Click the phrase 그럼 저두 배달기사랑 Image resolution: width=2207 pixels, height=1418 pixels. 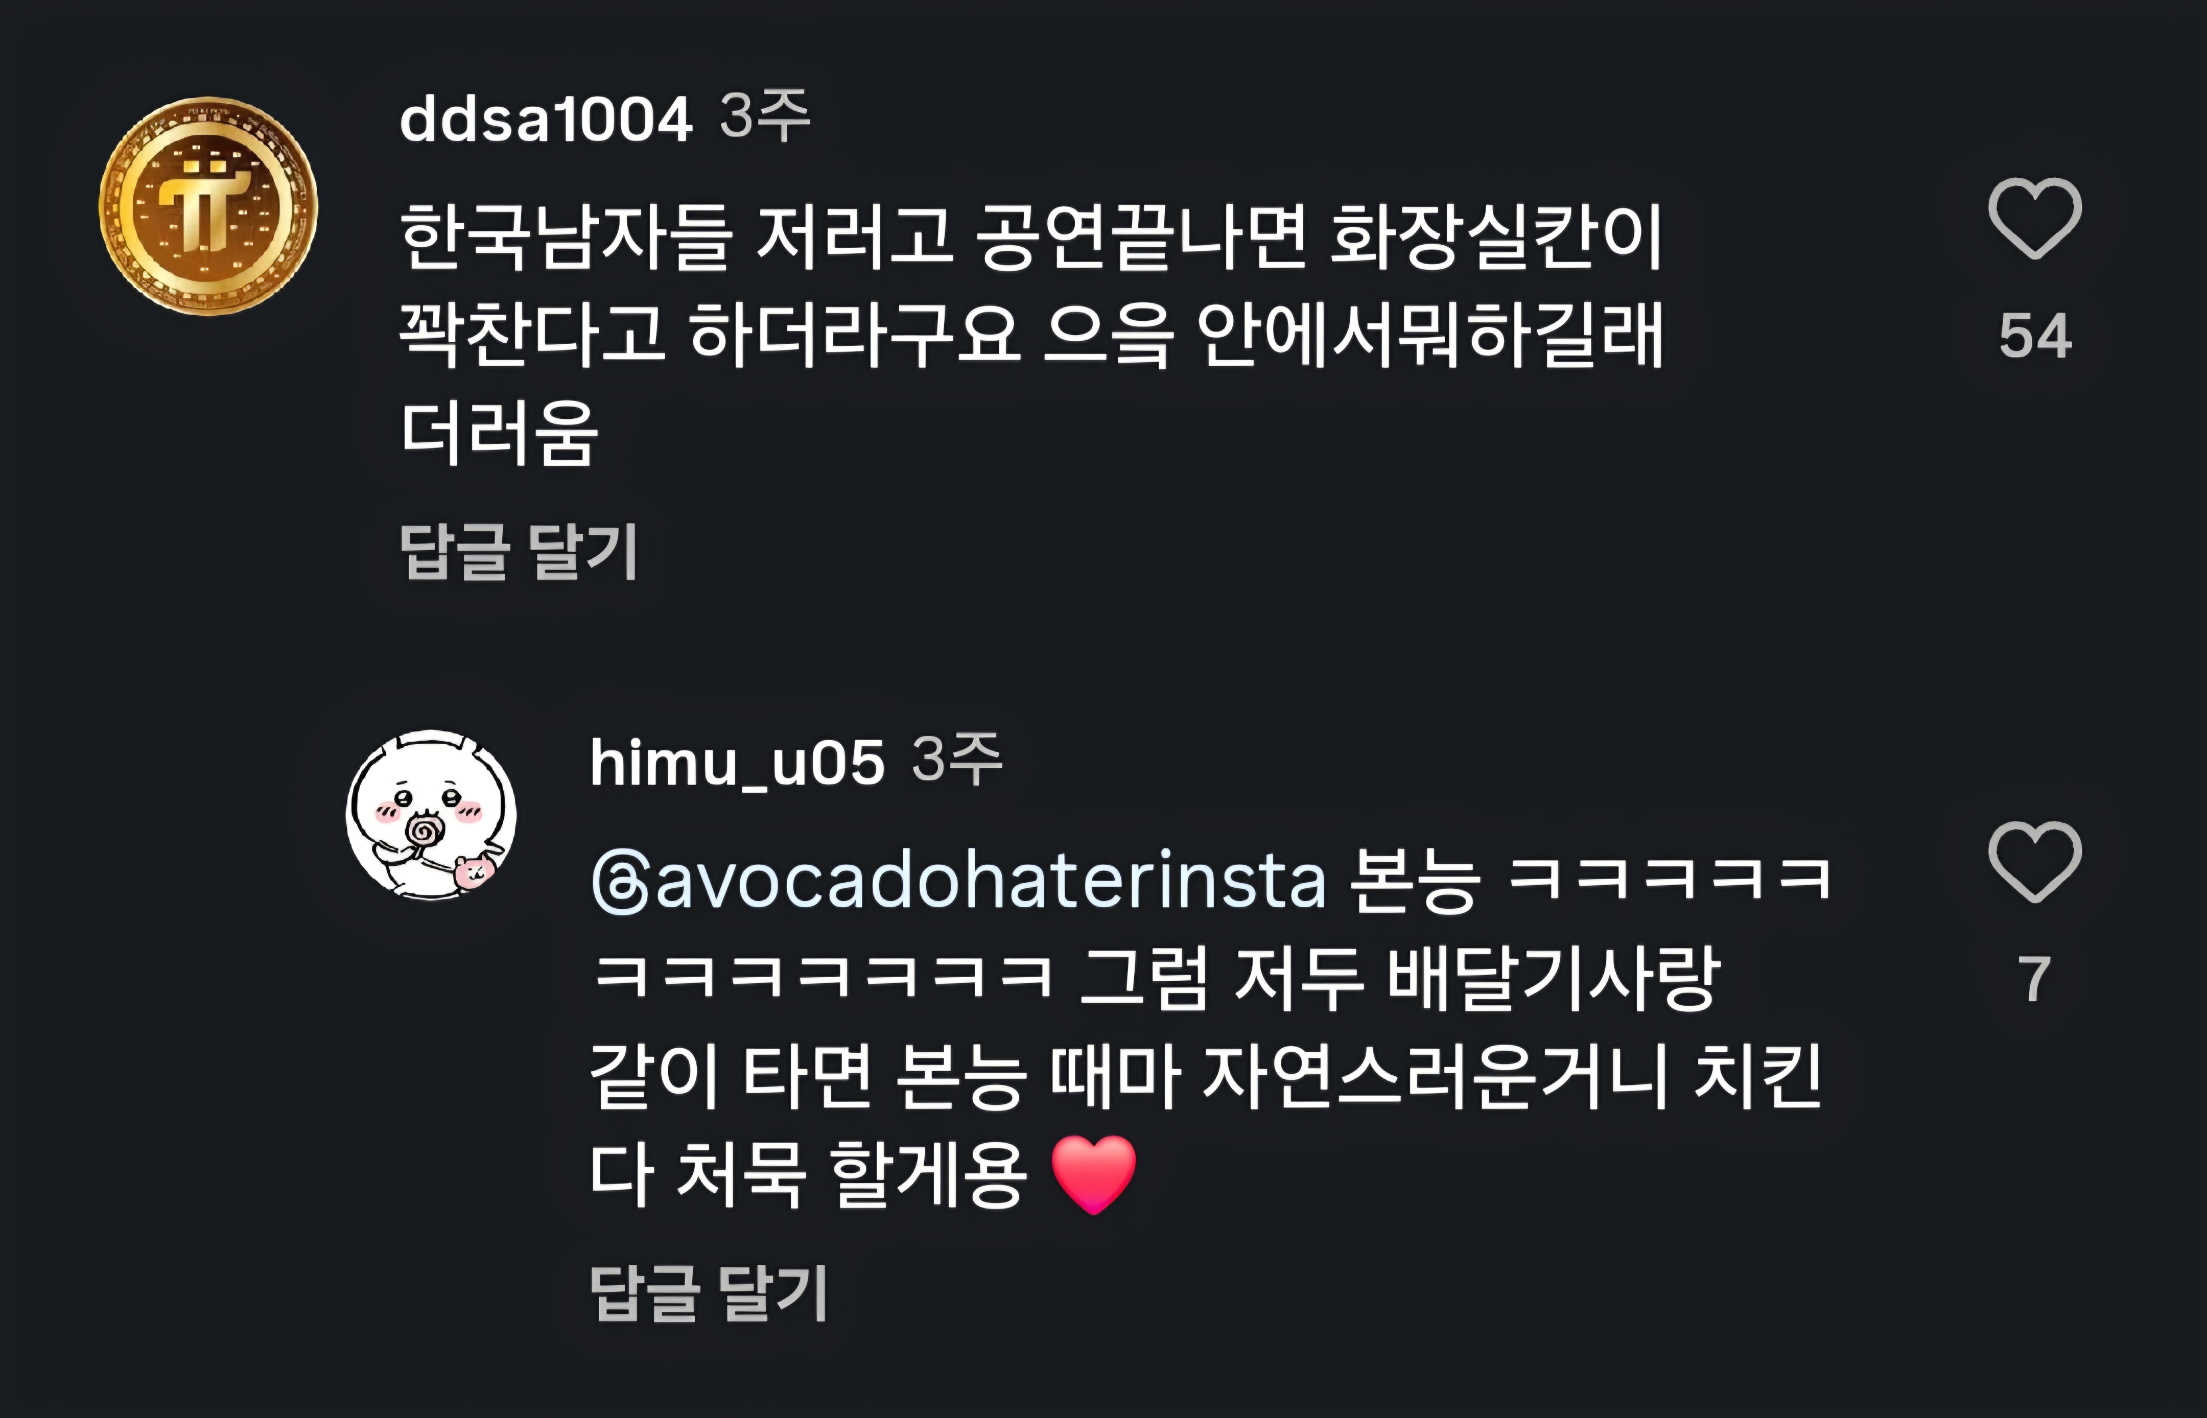pos(1399,978)
